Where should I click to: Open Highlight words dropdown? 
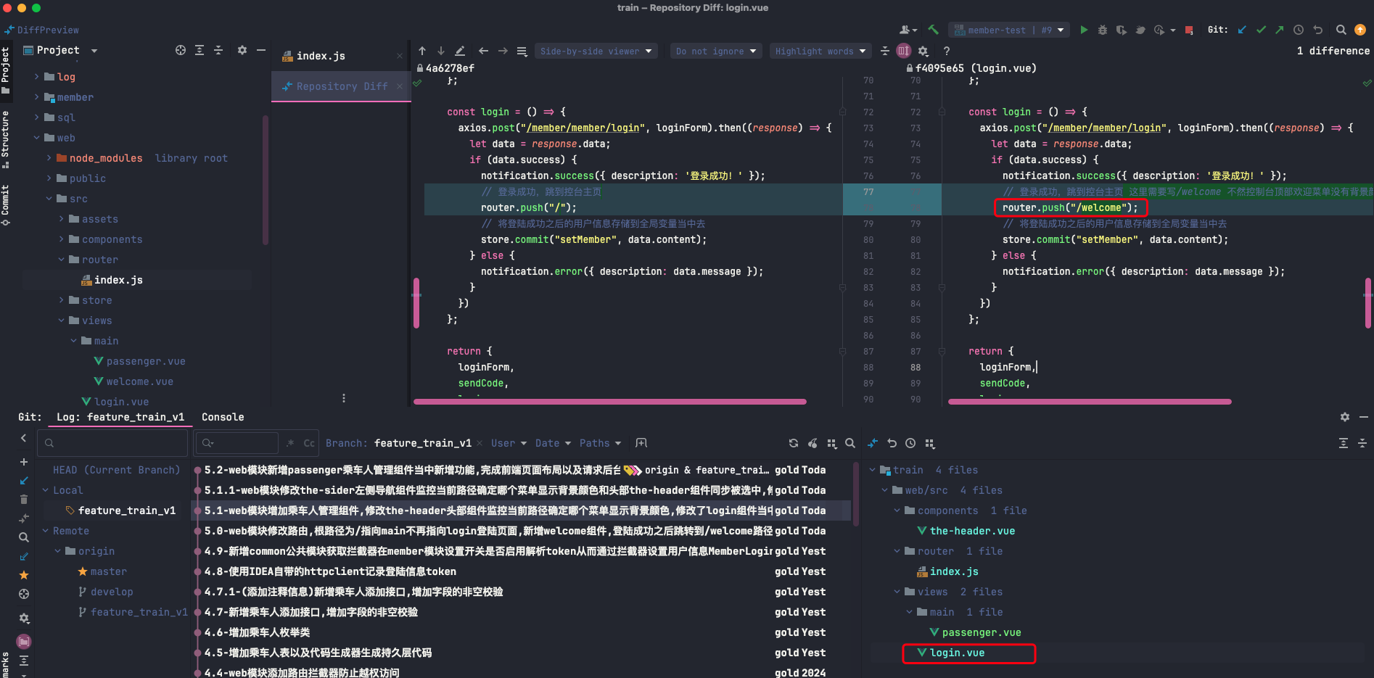point(820,51)
